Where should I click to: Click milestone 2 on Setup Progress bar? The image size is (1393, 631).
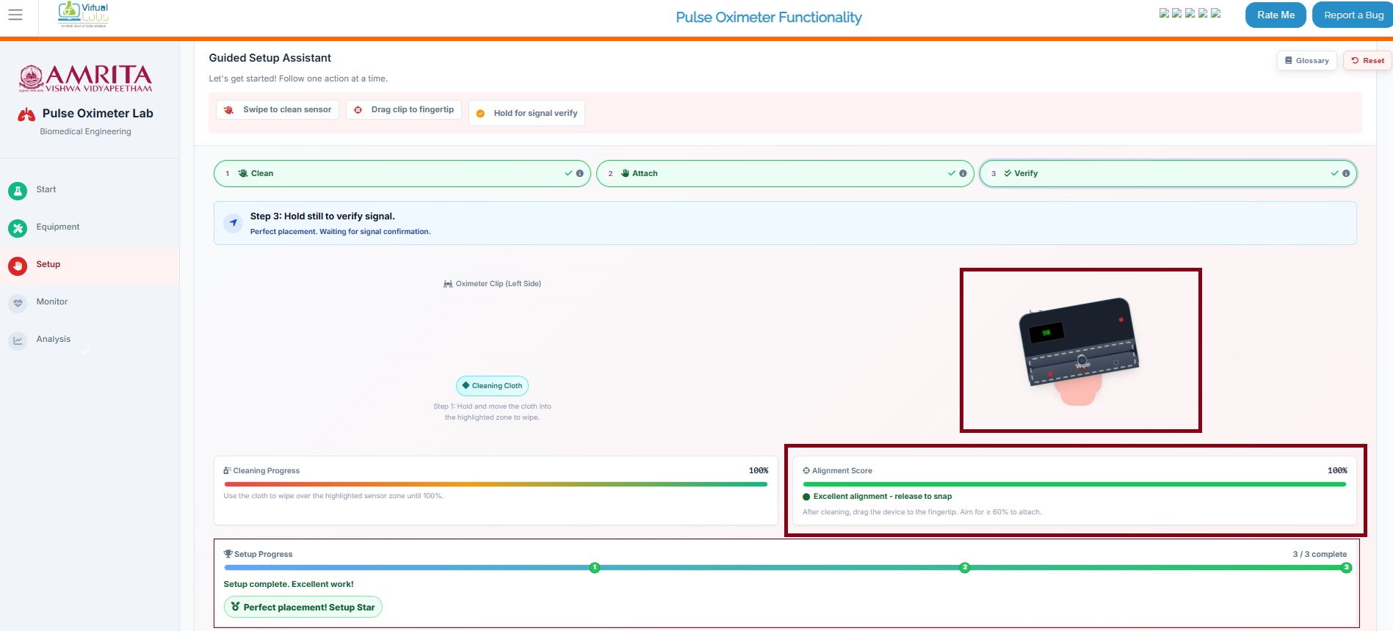click(x=965, y=568)
